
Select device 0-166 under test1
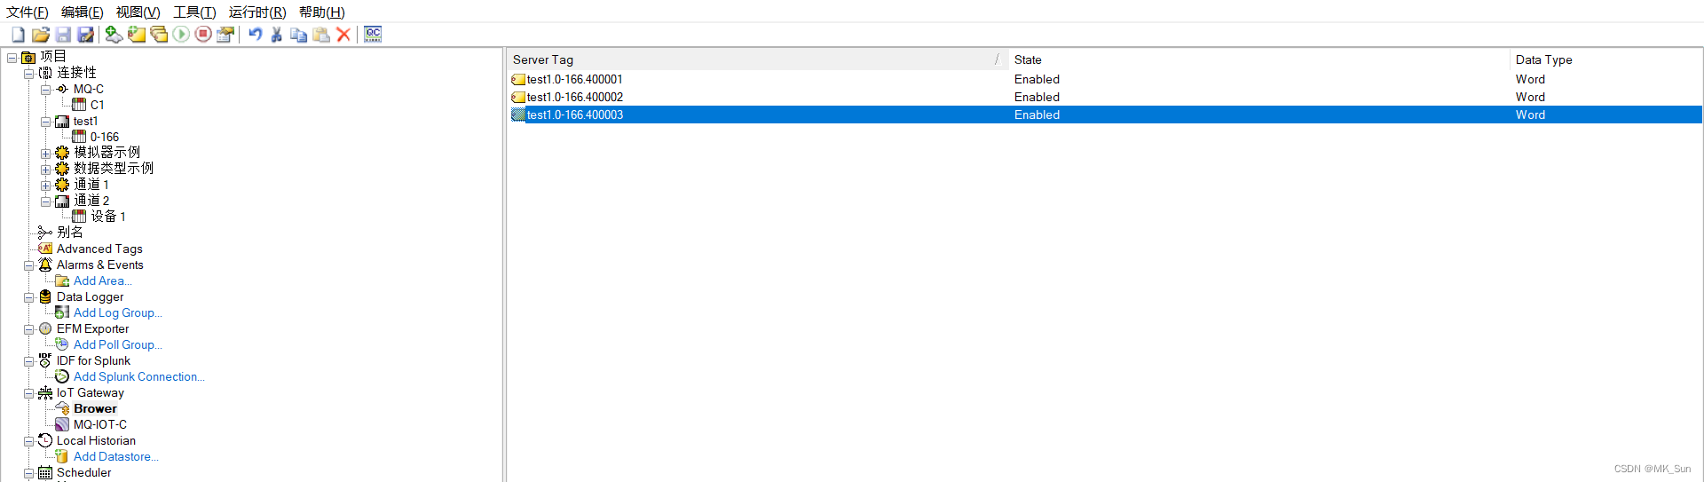[104, 137]
